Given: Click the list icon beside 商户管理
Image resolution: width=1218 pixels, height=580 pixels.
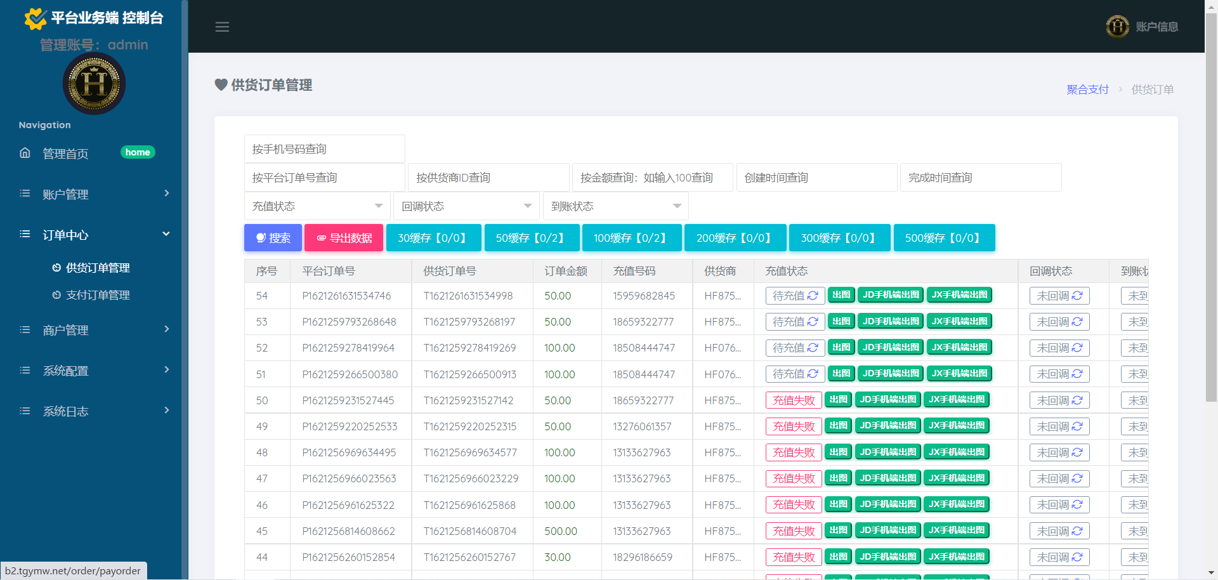Looking at the screenshot, I should 25,330.
